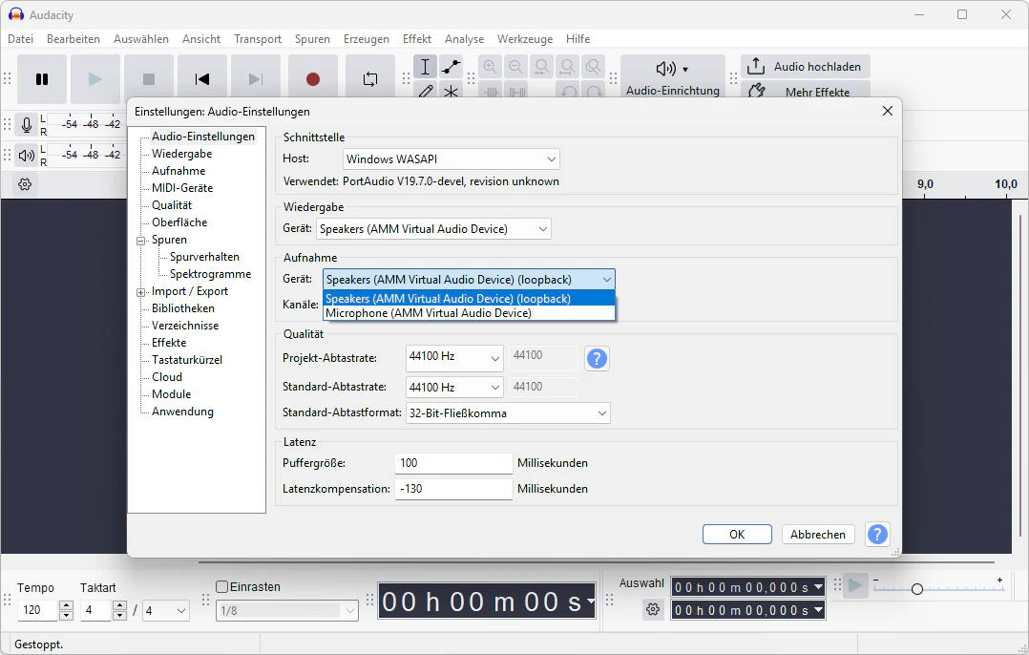Click the Pause button in transport toolbar
Image resolution: width=1029 pixels, height=655 pixels.
tap(42, 79)
